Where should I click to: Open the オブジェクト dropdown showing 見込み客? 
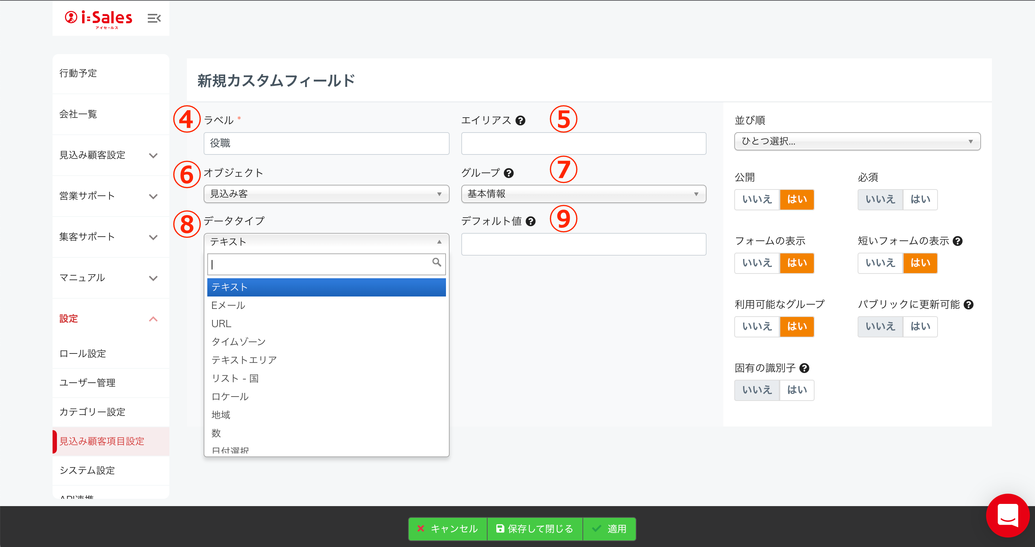coord(326,194)
